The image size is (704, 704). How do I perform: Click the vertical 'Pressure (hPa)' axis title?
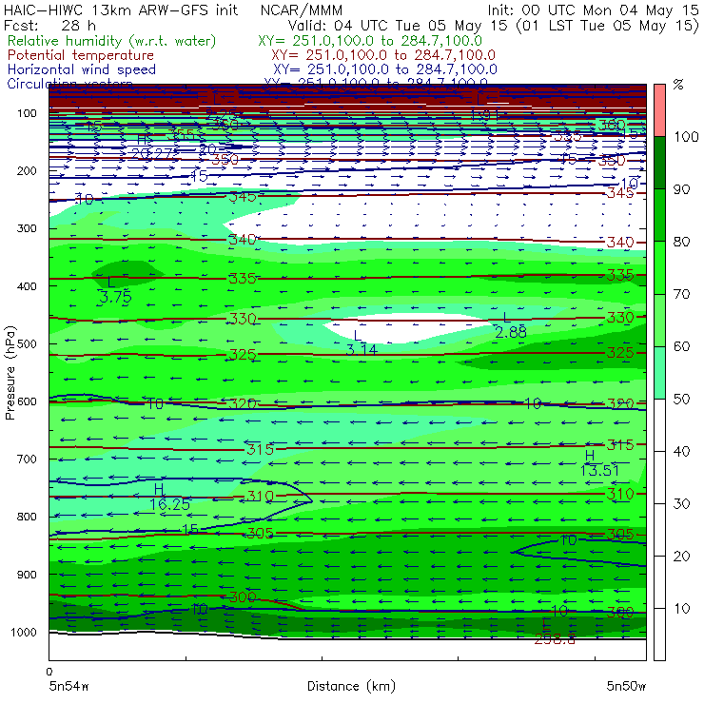(x=10, y=373)
